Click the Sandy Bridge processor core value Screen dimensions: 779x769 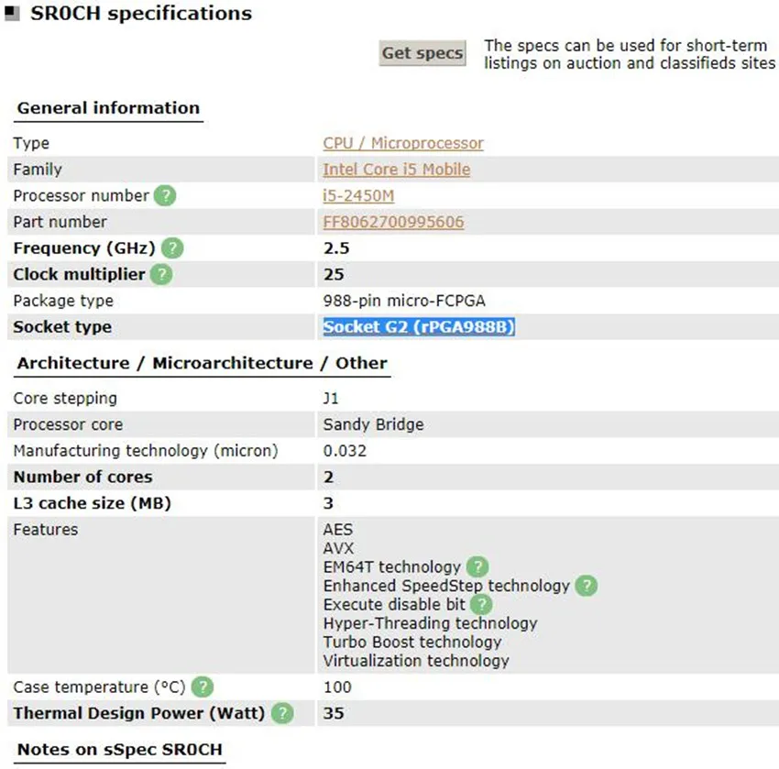(373, 424)
